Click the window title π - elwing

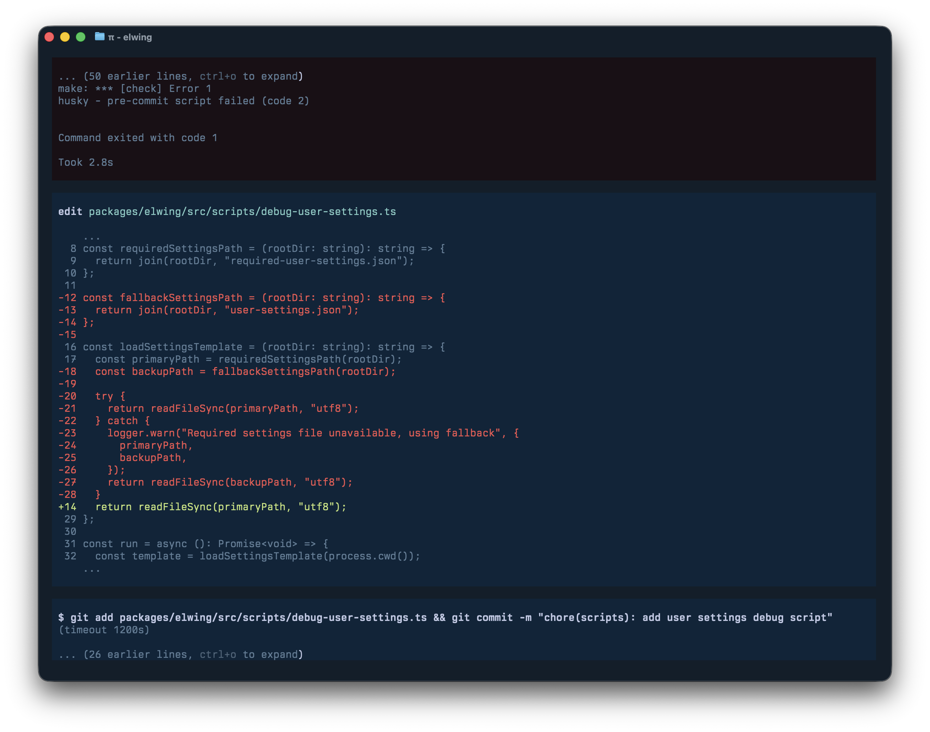(130, 37)
